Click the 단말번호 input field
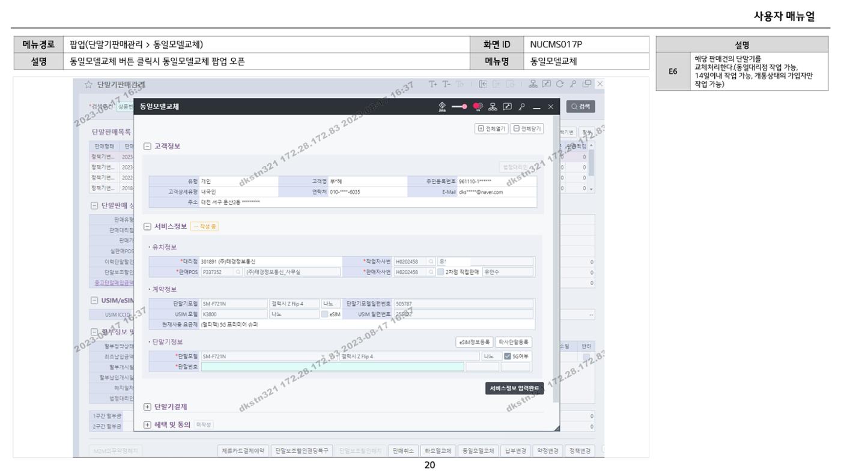Viewport: 841px width, 473px height. tap(333, 366)
